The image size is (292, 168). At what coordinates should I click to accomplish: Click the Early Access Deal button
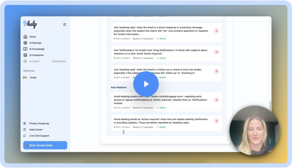(45, 145)
